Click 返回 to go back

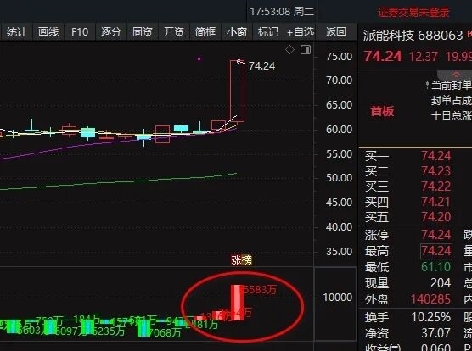tap(335, 32)
